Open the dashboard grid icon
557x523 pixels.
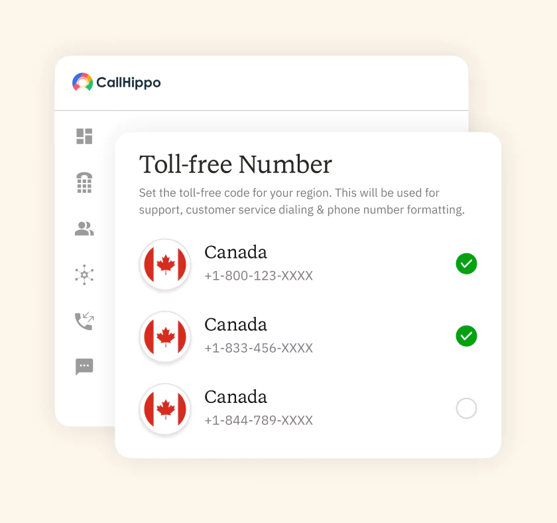pyautogui.click(x=84, y=137)
